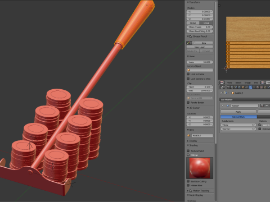
Task: Collapse the Mesh Display panel
Action: tap(188, 195)
